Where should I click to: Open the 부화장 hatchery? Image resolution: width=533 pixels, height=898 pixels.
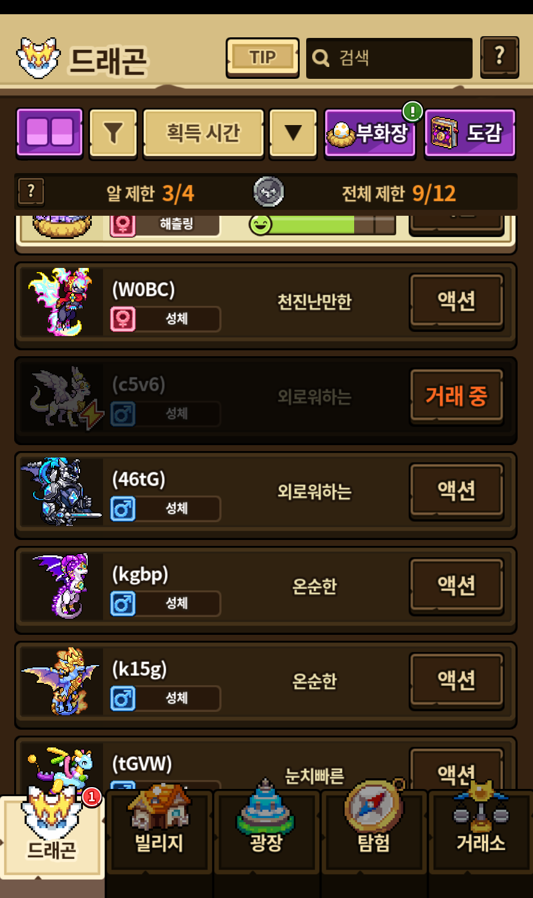click(370, 133)
